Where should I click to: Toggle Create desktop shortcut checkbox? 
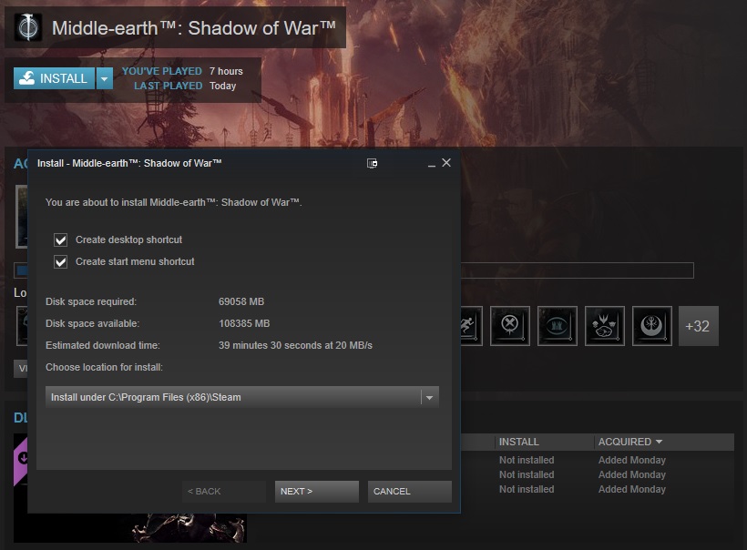pos(60,240)
